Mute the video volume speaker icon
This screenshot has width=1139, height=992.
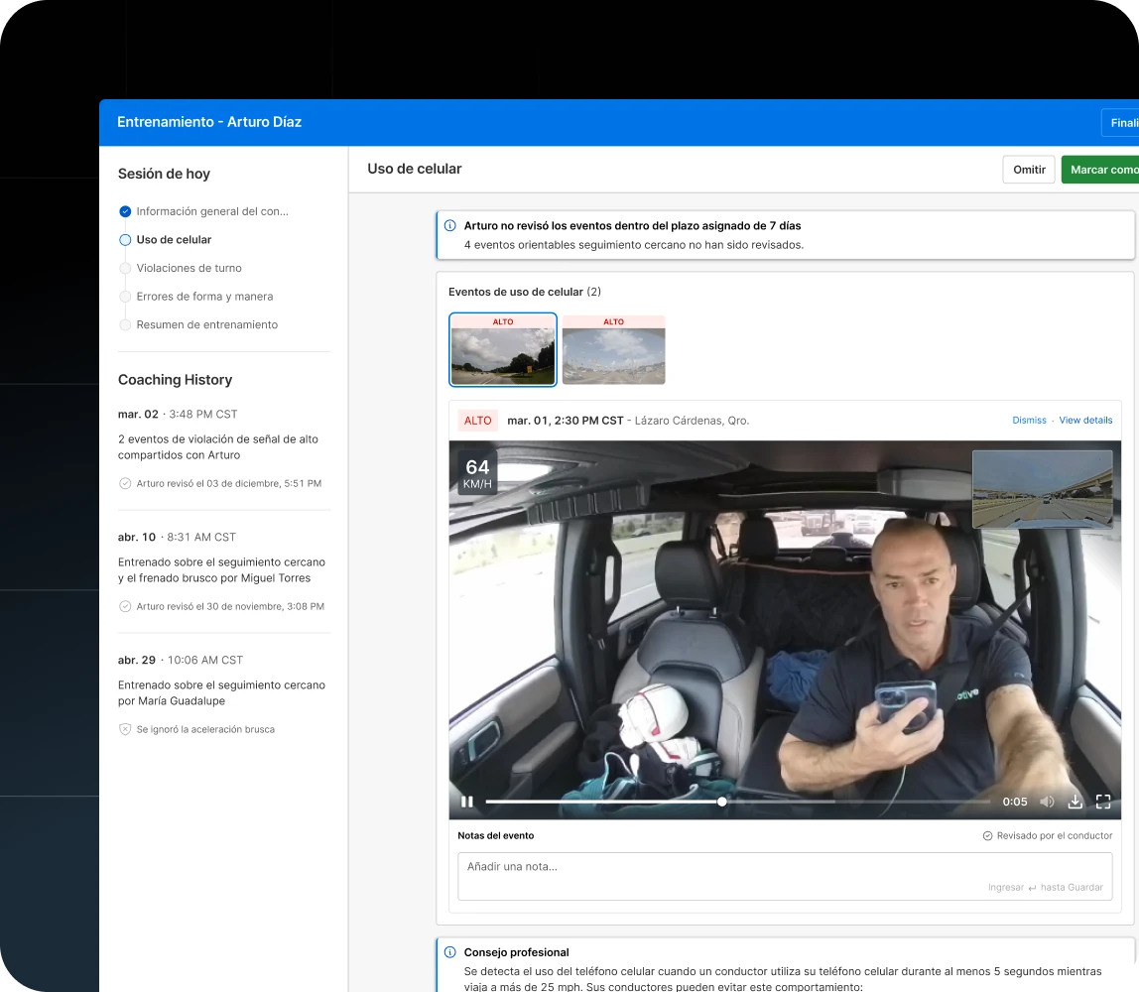(1047, 802)
